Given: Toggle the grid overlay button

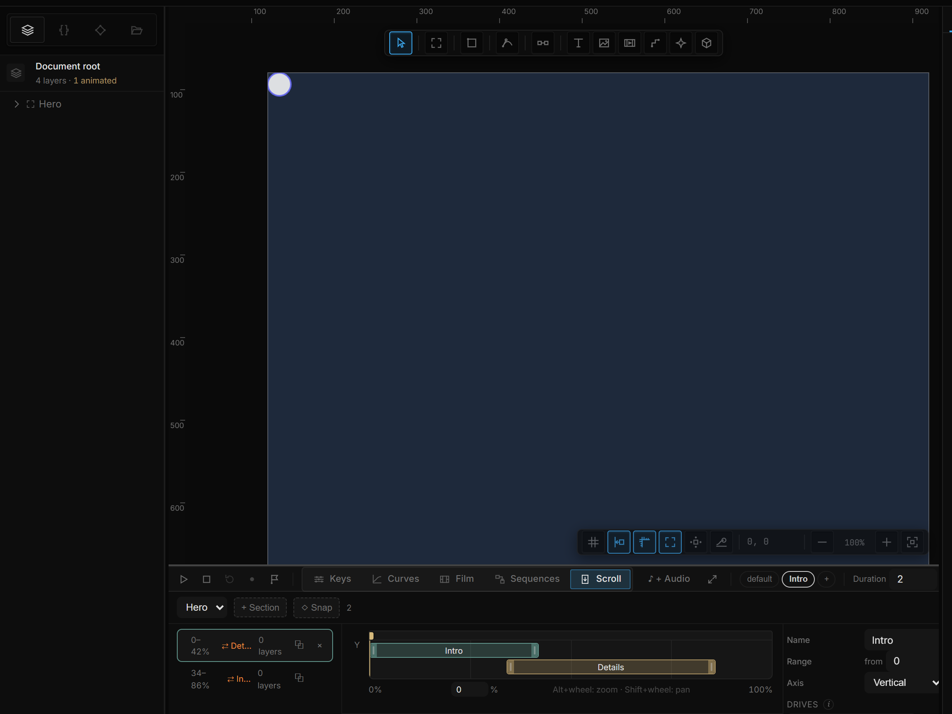Looking at the screenshot, I should 593,542.
